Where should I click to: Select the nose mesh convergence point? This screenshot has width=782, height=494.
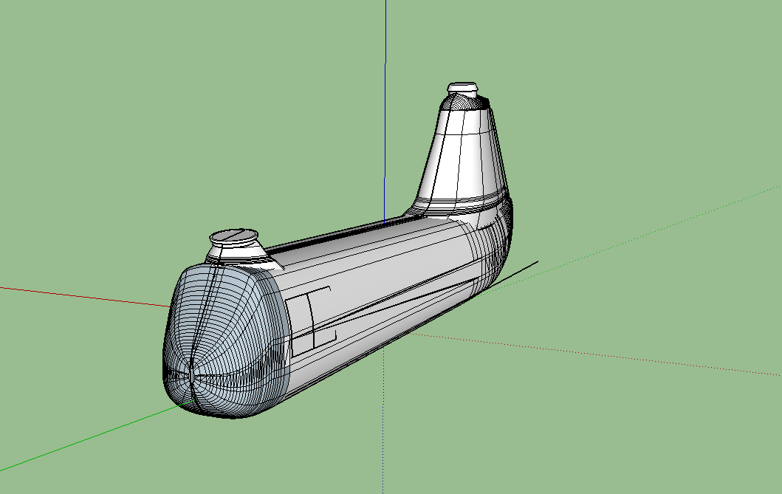coord(191,375)
